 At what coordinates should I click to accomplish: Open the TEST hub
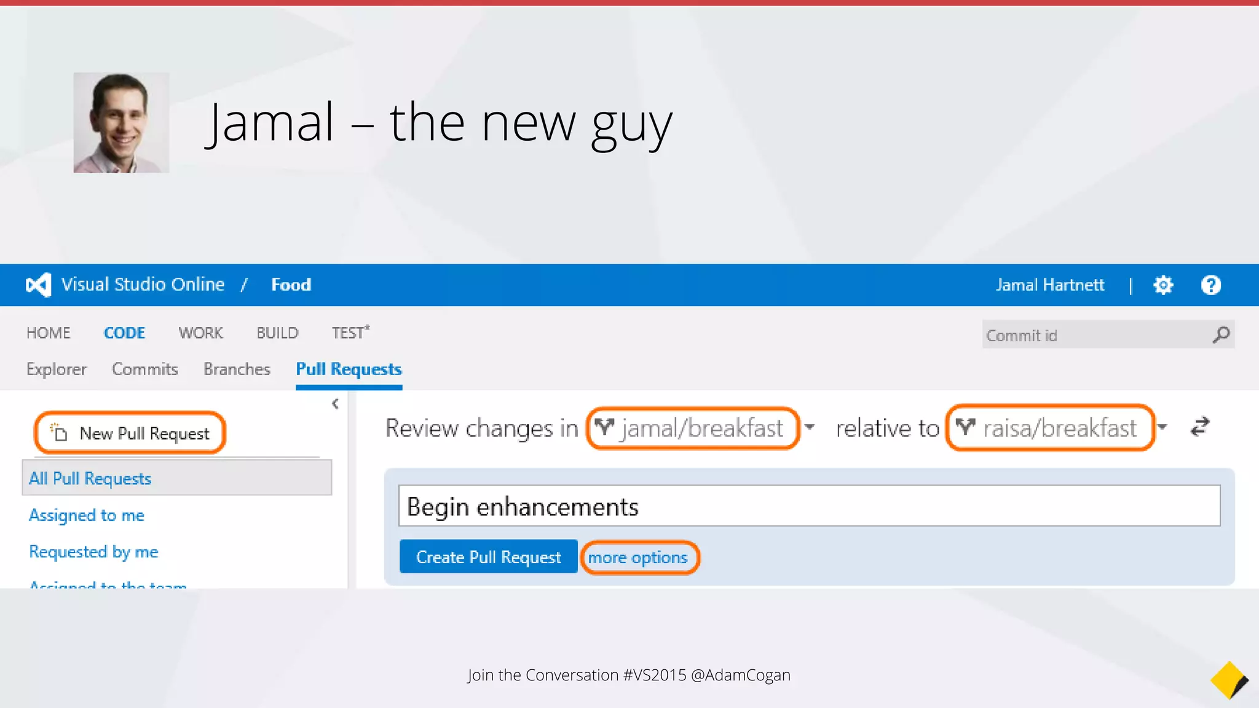point(350,332)
